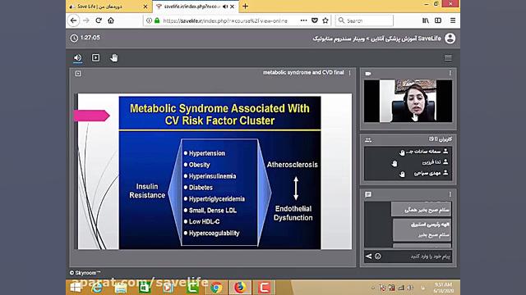Toggle the raise hand icon in toolbar

click(x=114, y=58)
